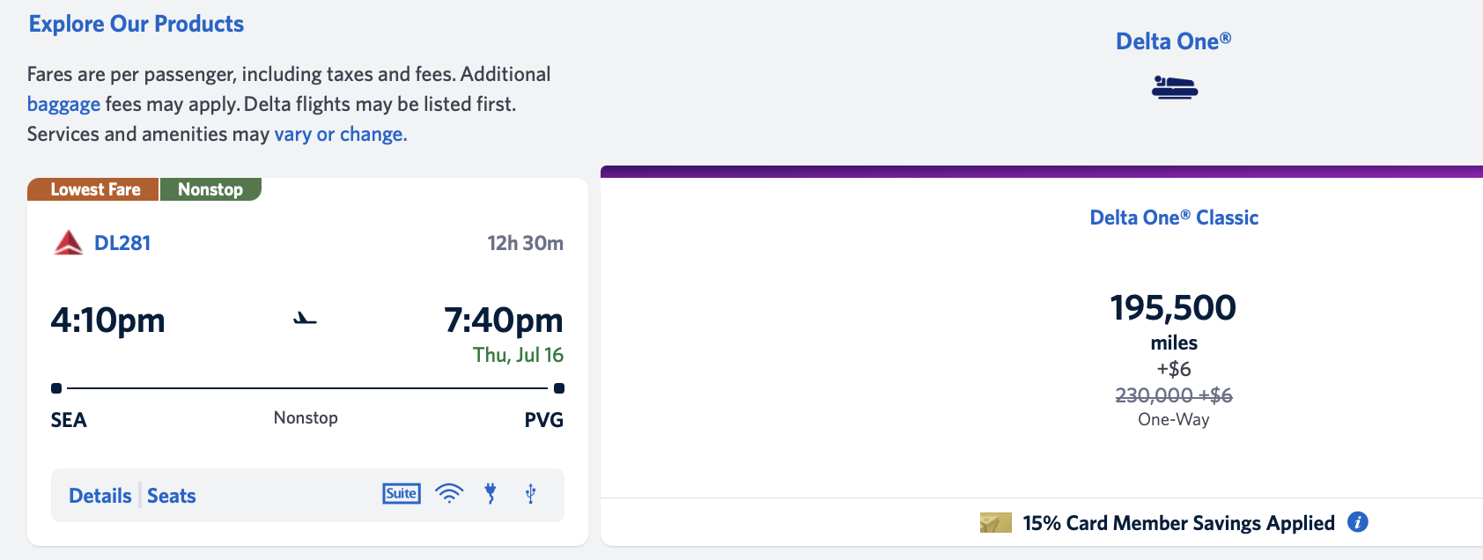
Task: Open the Card Member Savings info icon
Action: (x=1357, y=522)
